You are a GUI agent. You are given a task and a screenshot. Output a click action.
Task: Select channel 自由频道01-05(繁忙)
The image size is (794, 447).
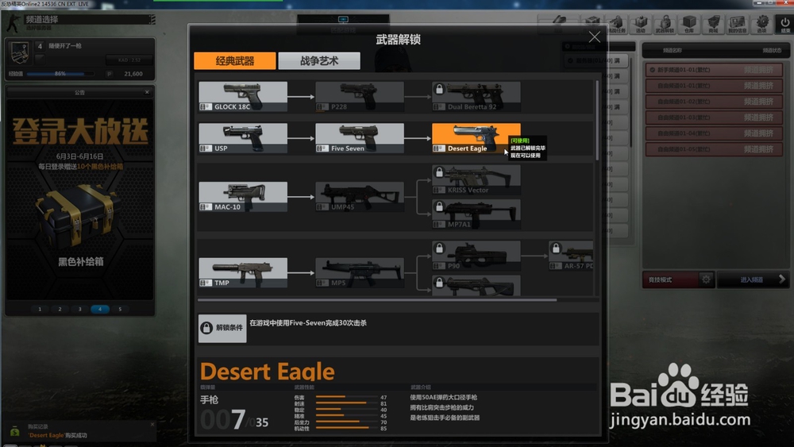click(714, 149)
